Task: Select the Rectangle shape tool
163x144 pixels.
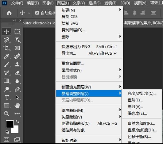Action: (x=6, y=105)
